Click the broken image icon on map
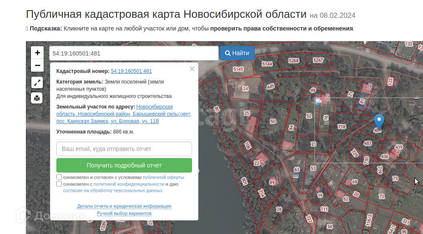 click(318, 102)
